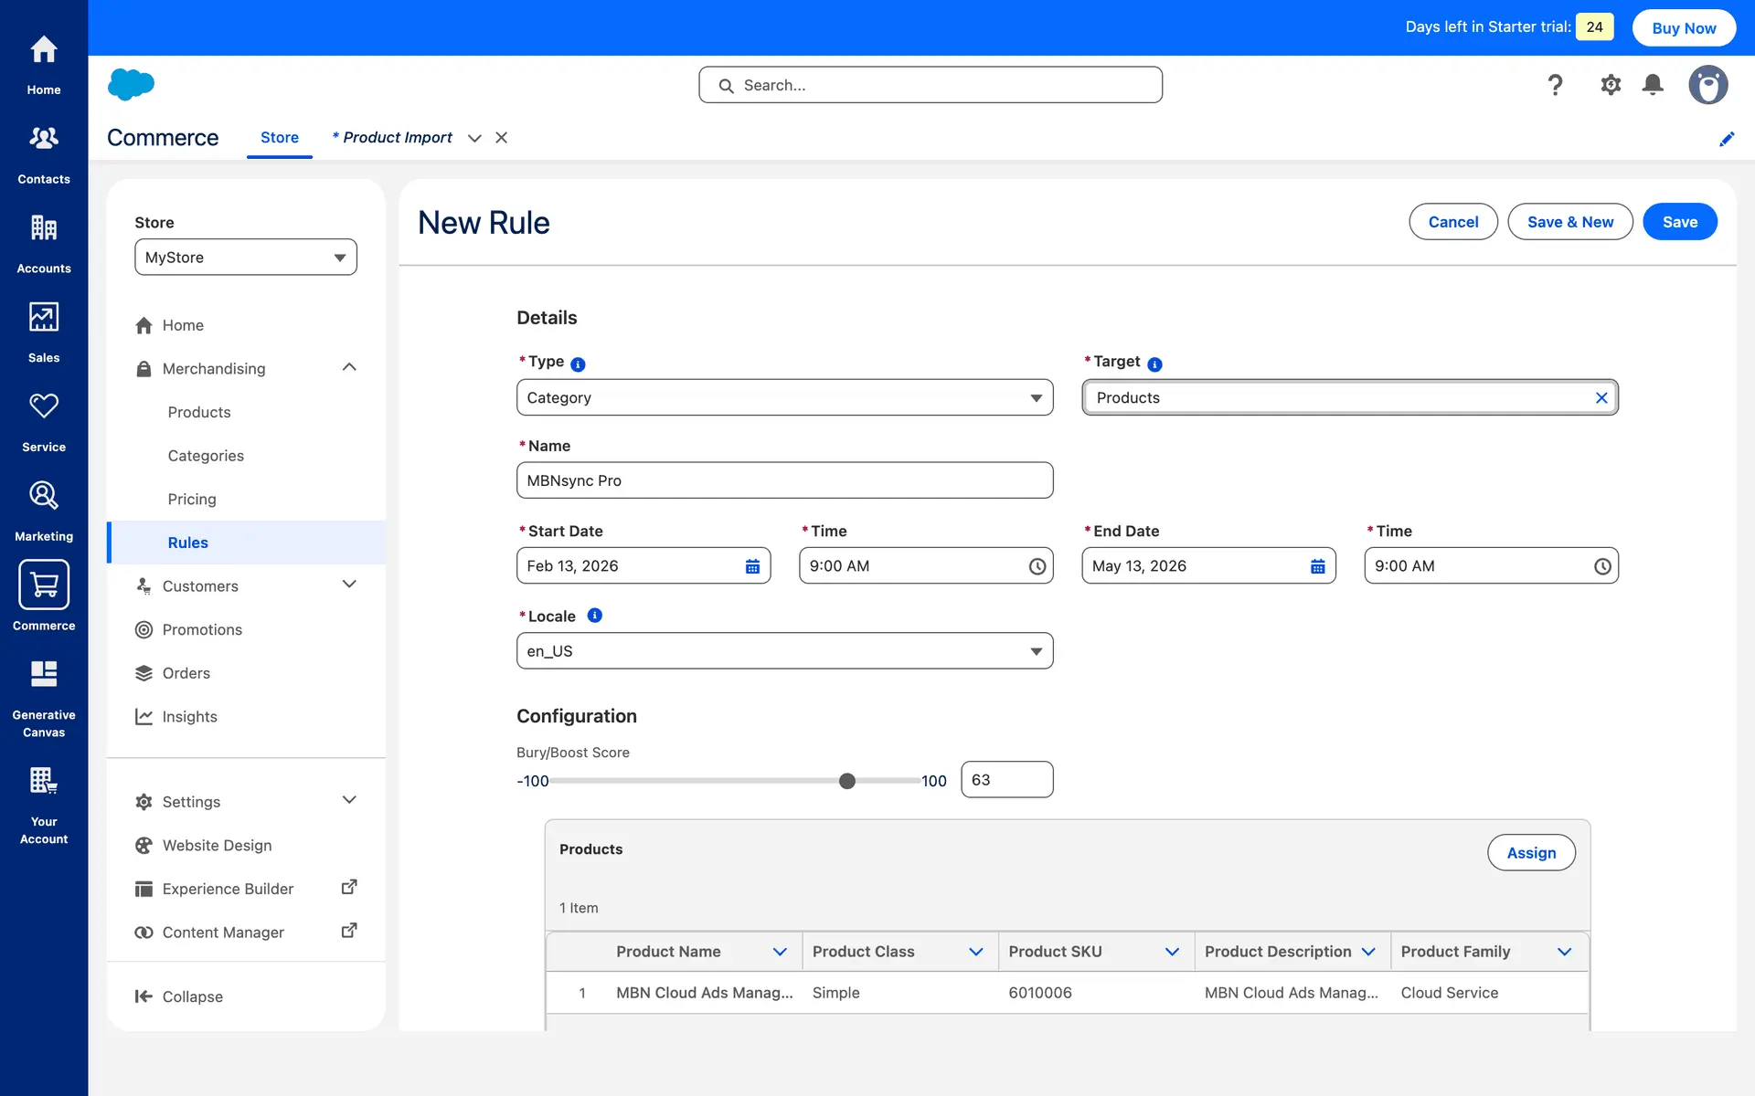Click the Bury/Boost Score slider handle
Screen dimensions: 1755x1096
coord(847,781)
